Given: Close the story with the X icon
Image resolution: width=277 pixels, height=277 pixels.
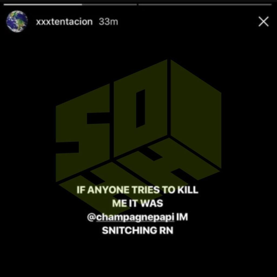Looking at the screenshot, I should point(263,22).
